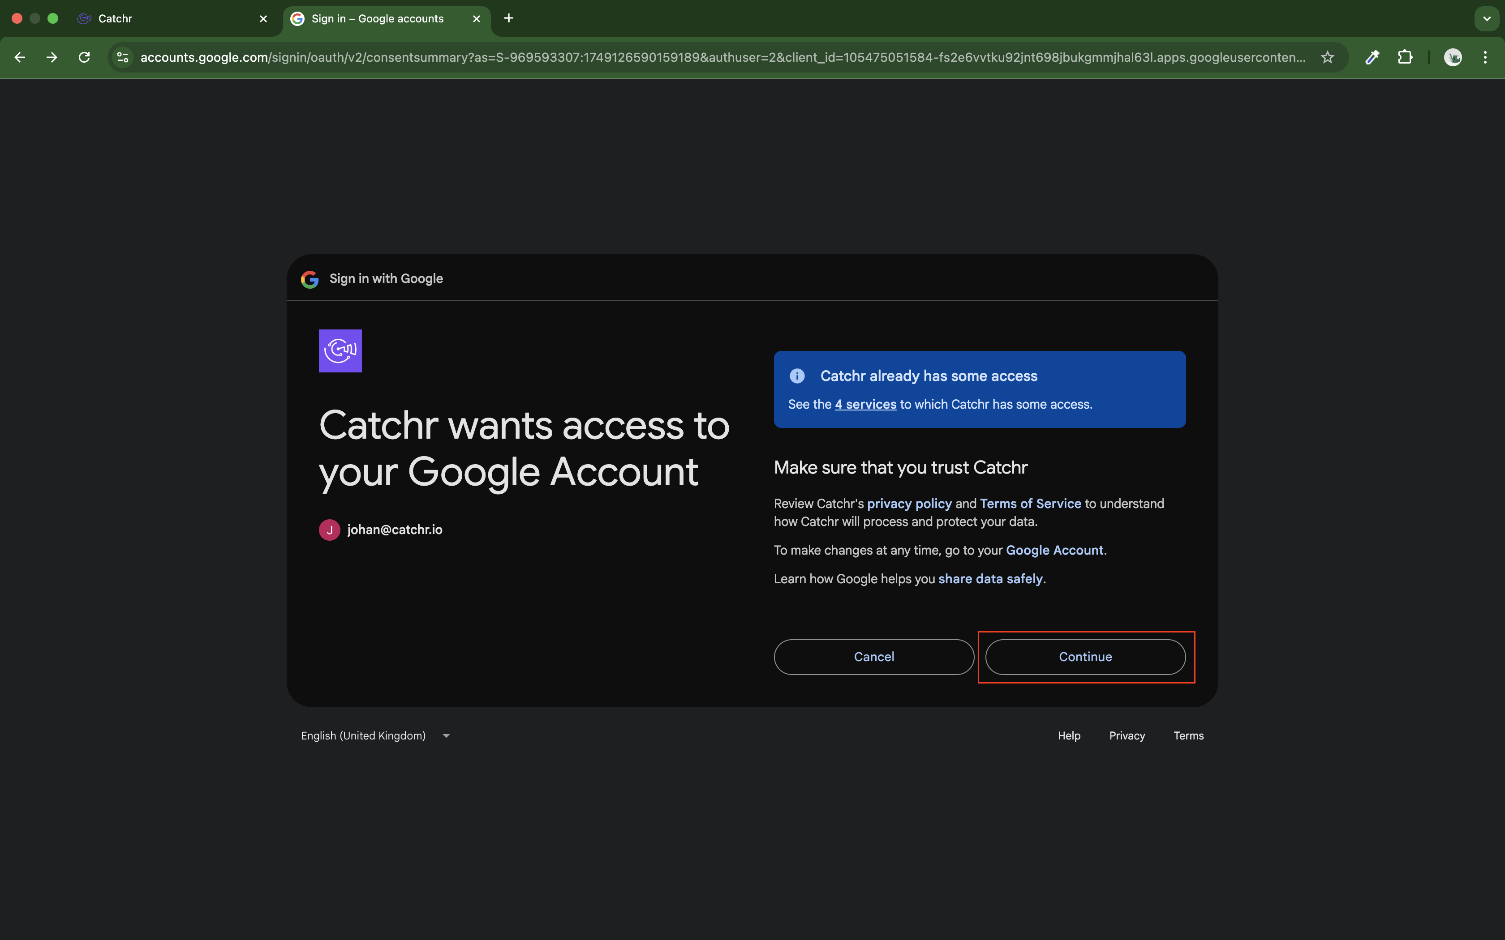Click the browser back arrow
This screenshot has height=940, width=1505.
click(20, 57)
